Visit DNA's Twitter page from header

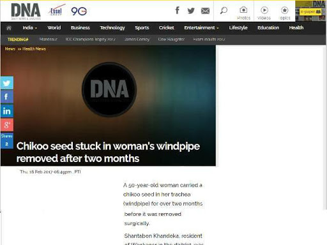point(191,10)
